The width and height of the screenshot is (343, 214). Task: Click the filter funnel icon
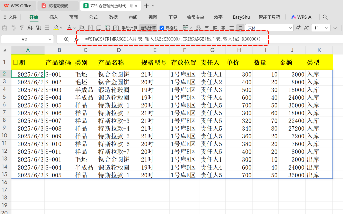click(x=22, y=28)
